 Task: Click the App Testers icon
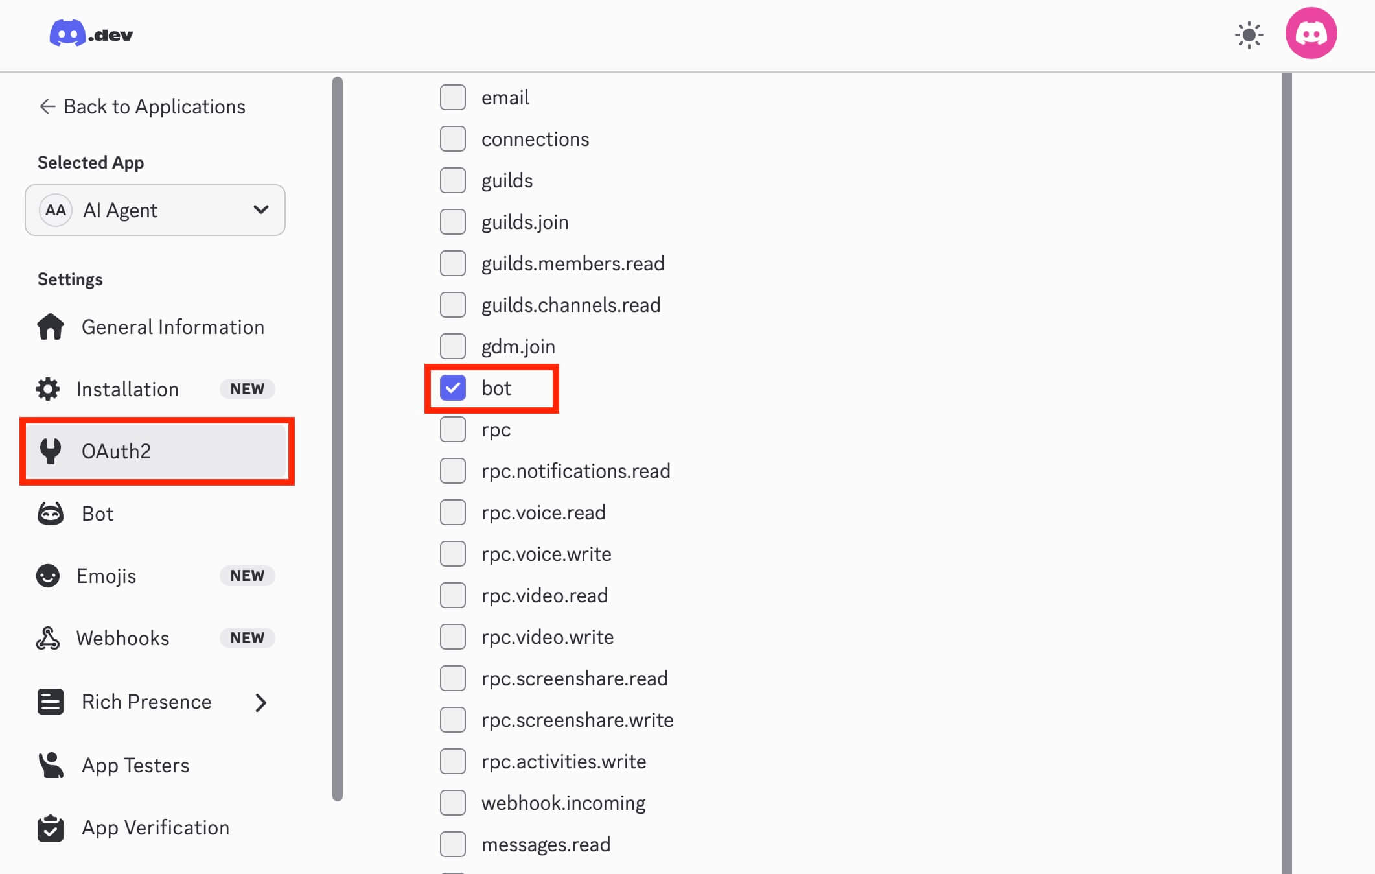(51, 765)
